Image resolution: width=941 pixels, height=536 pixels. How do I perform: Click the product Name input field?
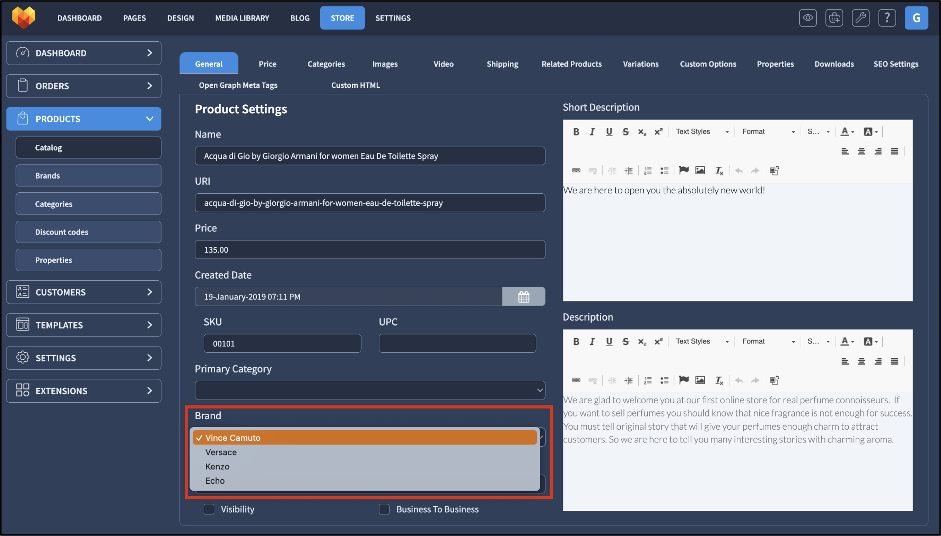click(x=370, y=156)
